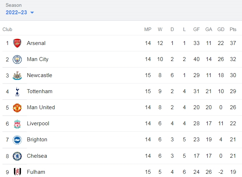The width and height of the screenshot is (242, 177).
Task: Click the GD column header
Action: 221,29
